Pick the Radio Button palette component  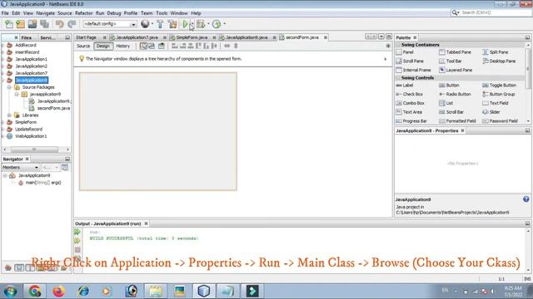tap(455, 94)
